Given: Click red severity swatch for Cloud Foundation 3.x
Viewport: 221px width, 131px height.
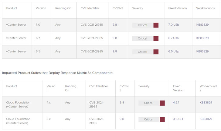Looking at the screenshot, I should (x=162, y=119).
